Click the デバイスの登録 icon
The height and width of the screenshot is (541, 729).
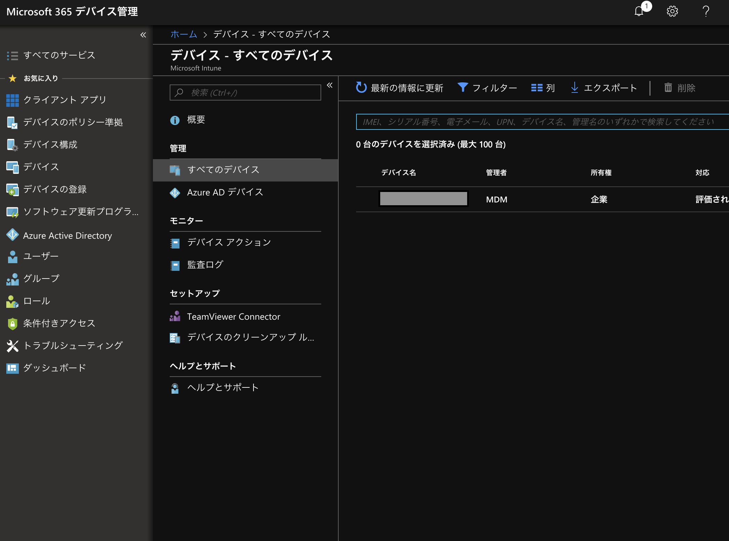[13, 190]
